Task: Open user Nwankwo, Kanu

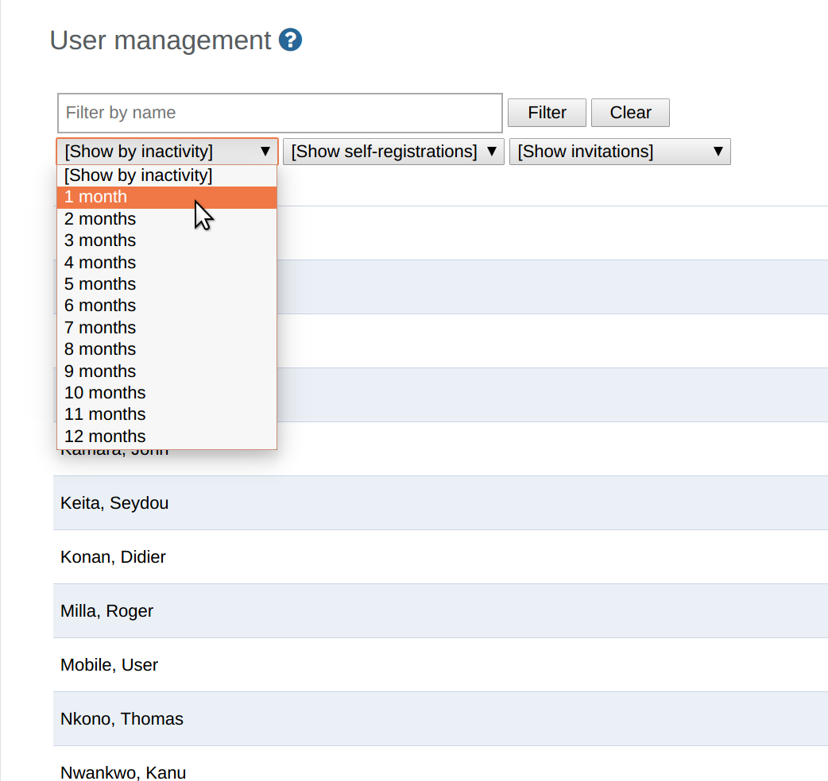Action: (x=123, y=771)
